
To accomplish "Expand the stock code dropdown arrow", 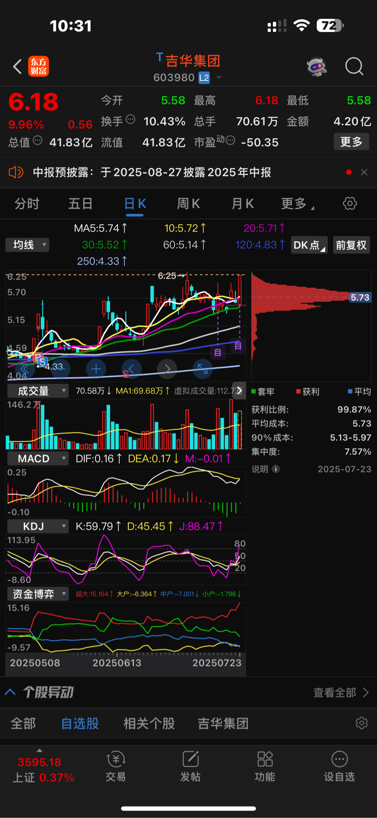I will (x=219, y=78).
